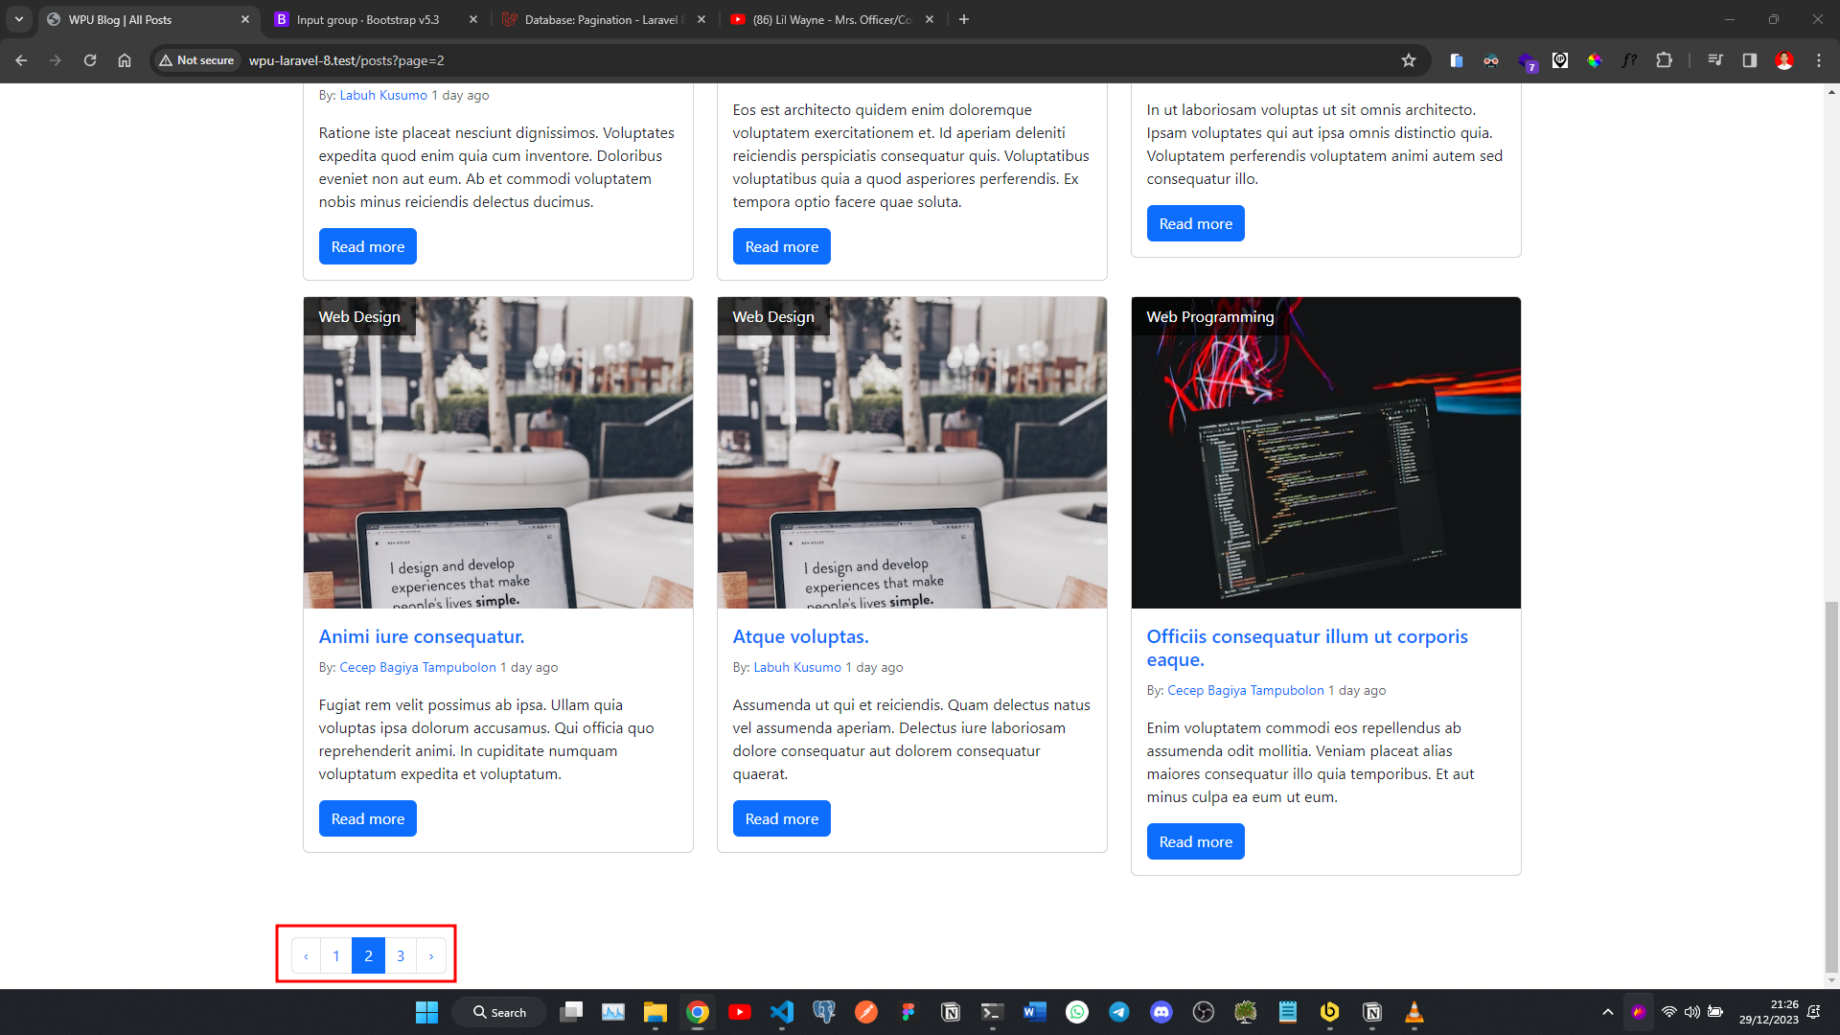This screenshot has height=1035, width=1840.
Task: Click the Web Programming badge on Officiis post
Action: click(x=1209, y=316)
